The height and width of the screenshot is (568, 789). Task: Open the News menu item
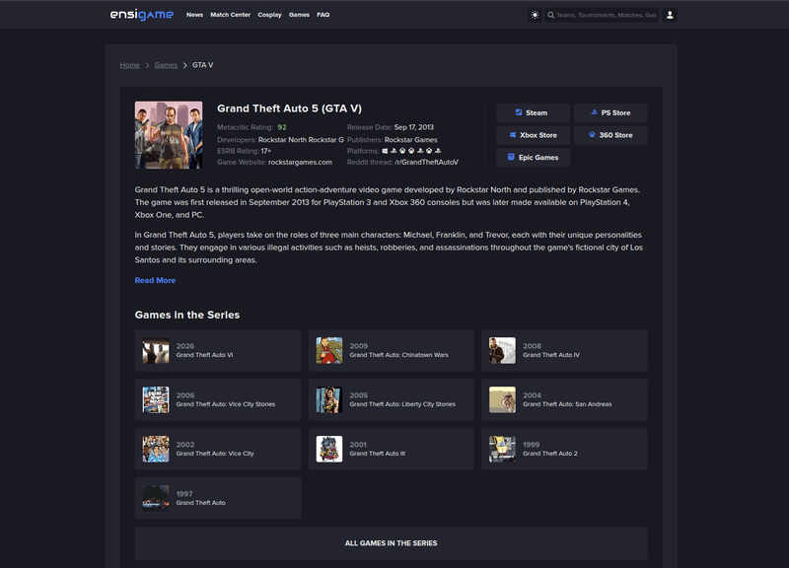click(194, 15)
